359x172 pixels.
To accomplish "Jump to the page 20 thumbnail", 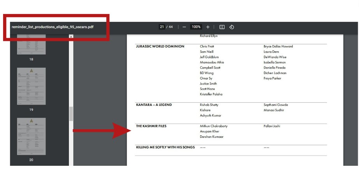I will pos(31,136).
